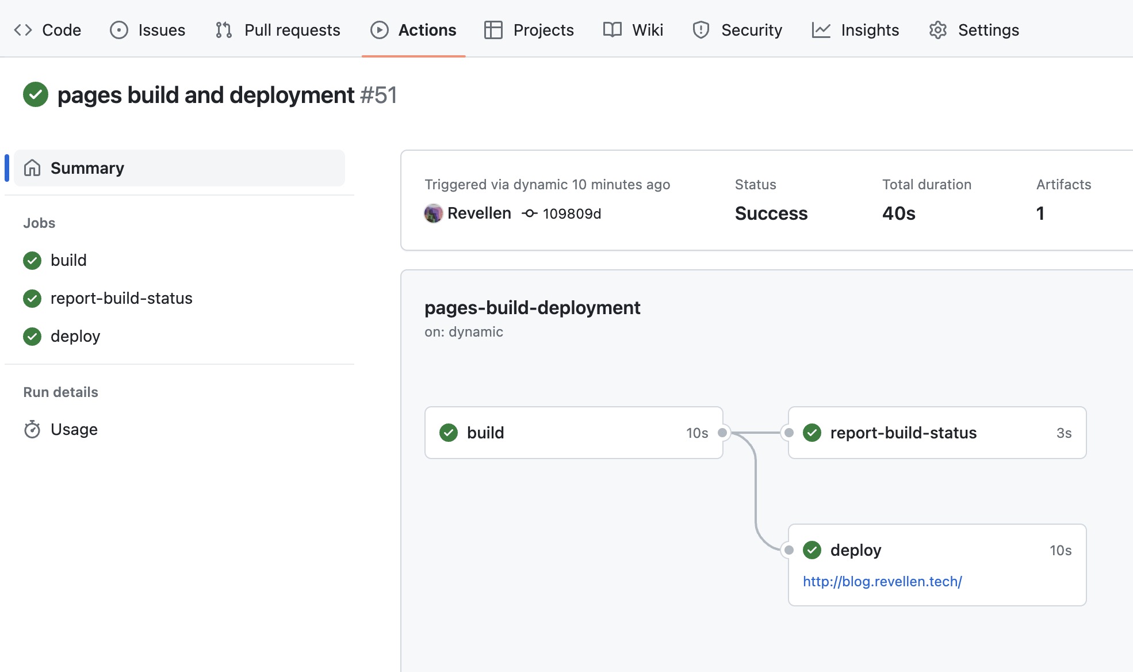This screenshot has height=672, width=1133.
Task: Click the Insights graph icon
Action: pos(821,30)
